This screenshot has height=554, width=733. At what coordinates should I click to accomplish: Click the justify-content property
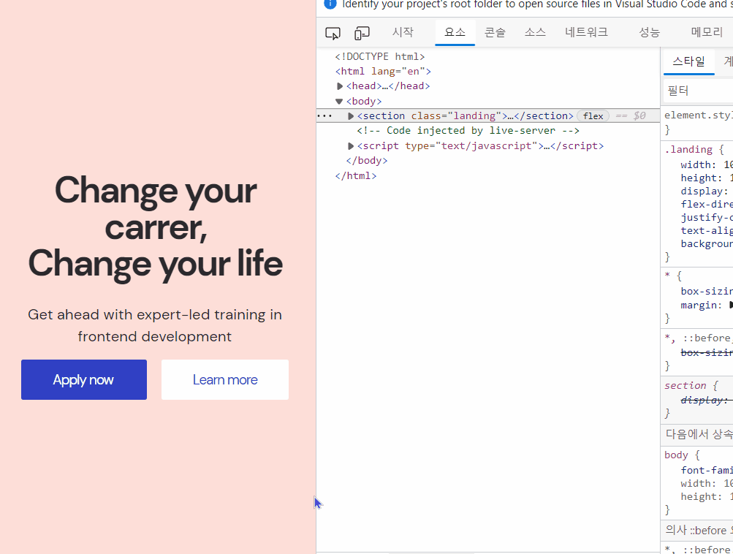[x=707, y=217]
